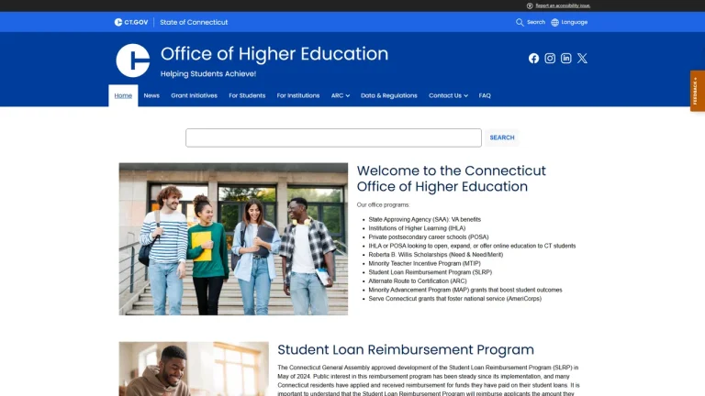705x396 pixels.
Task: Click the CT.GOV logo in top bar
Action: point(131,22)
